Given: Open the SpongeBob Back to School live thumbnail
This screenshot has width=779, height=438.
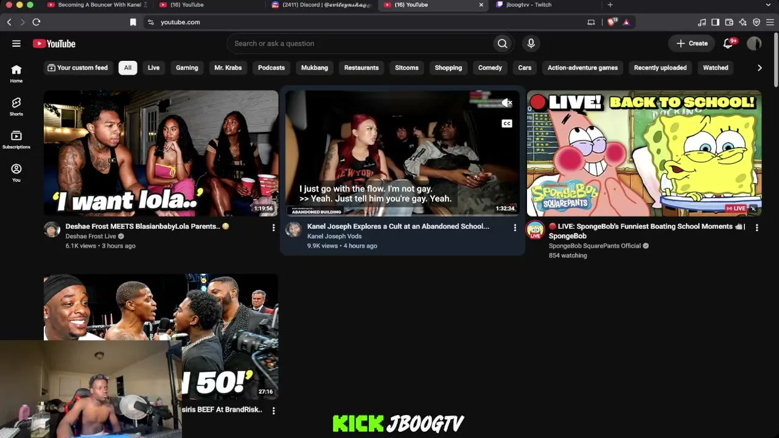Looking at the screenshot, I should 644,153.
